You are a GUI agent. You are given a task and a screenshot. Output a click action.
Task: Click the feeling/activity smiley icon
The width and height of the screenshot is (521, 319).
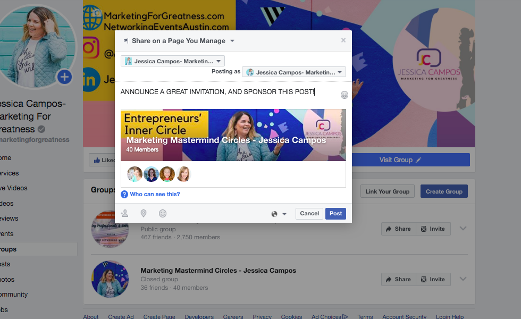pos(163,213)
